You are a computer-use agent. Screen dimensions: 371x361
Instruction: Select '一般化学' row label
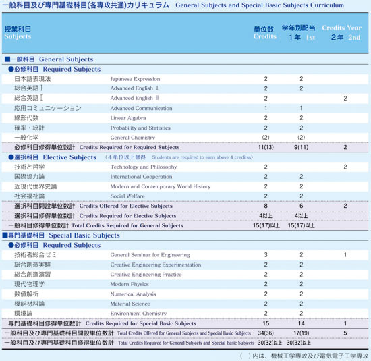(26, 138)
